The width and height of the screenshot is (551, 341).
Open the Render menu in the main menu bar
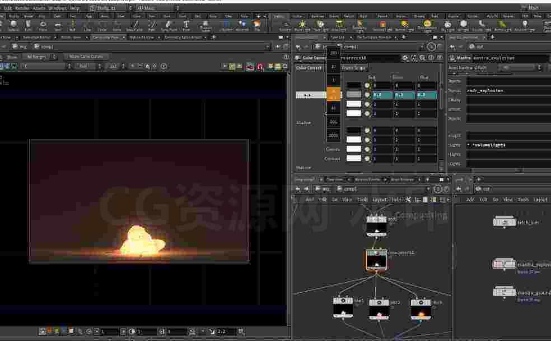point(22,8)
